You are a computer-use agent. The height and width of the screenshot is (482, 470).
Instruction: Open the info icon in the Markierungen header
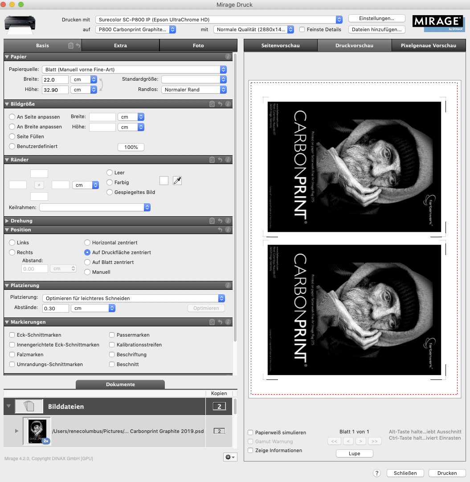[228, 322]
